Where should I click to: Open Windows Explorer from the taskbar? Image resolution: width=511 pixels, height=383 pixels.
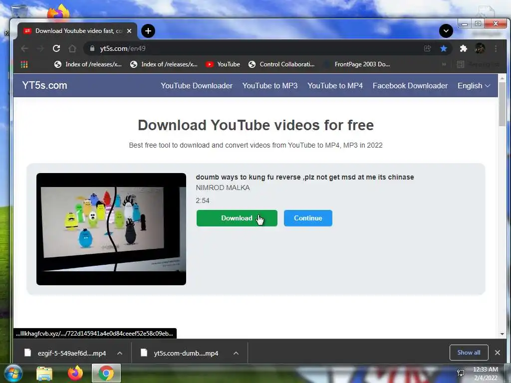pos(44,373)
